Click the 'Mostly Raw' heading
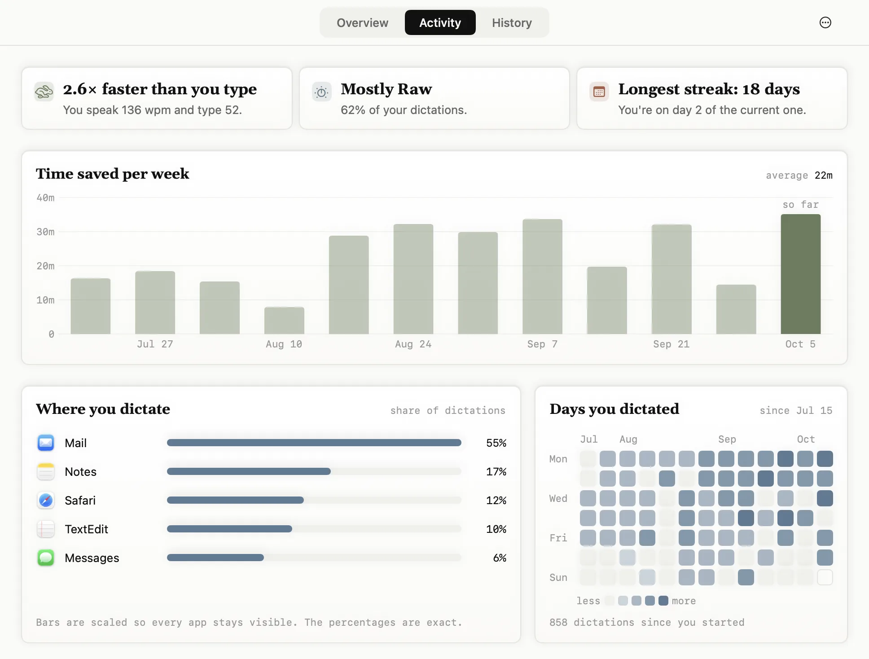 386,89
